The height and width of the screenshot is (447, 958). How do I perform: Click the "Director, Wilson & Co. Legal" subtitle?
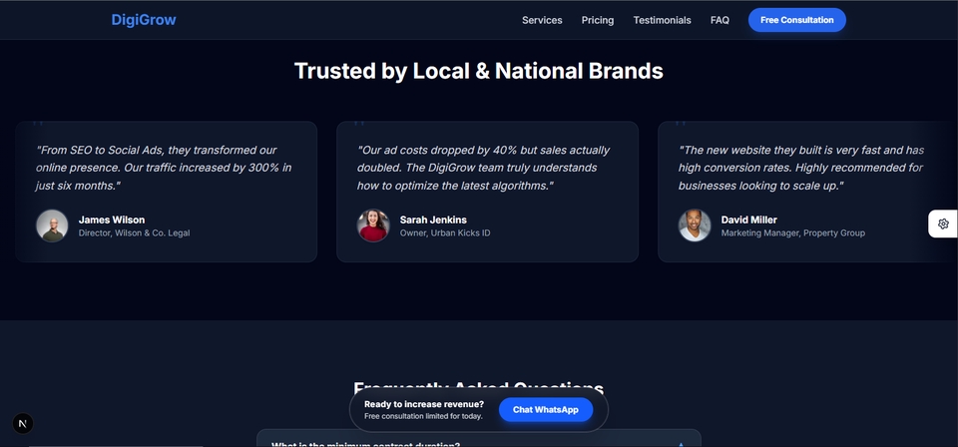pos(134,233)
